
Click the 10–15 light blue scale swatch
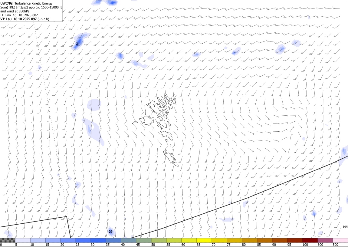[x=38, y=240]
